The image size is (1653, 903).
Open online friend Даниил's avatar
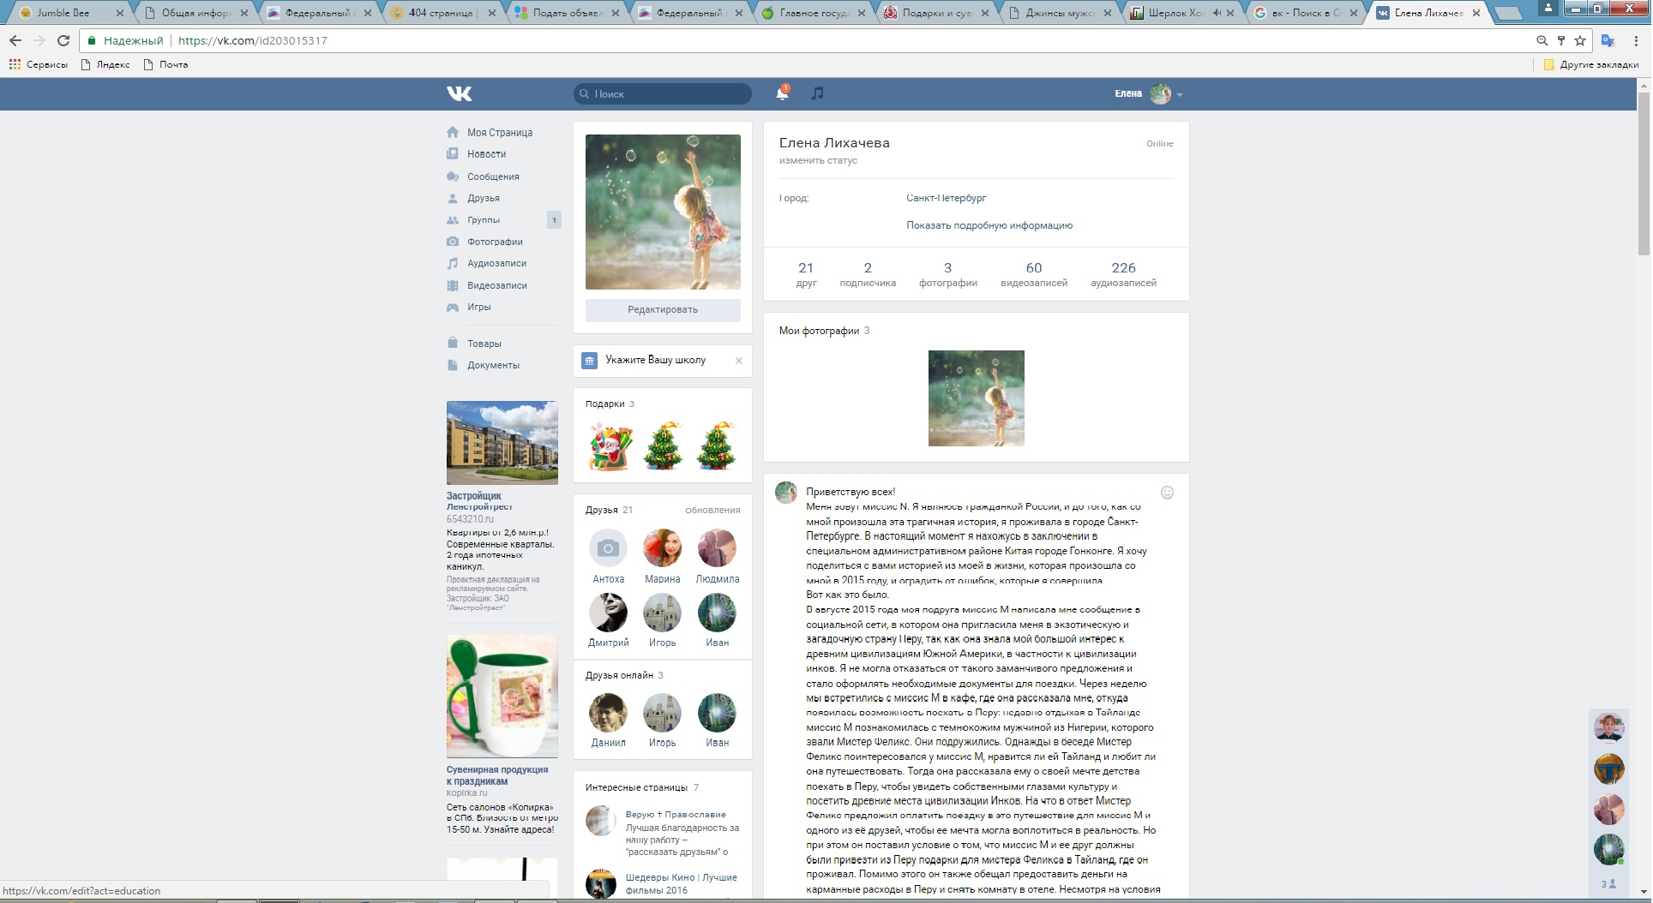pyautogui.click(x=609, y=713)
